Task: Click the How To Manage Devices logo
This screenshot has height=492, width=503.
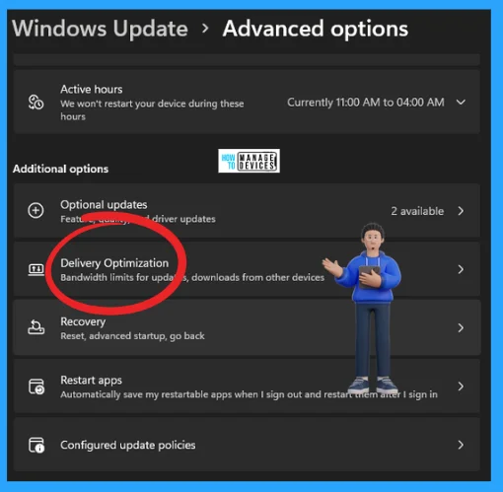Action: pyautogui.click(x=249, y=161)
